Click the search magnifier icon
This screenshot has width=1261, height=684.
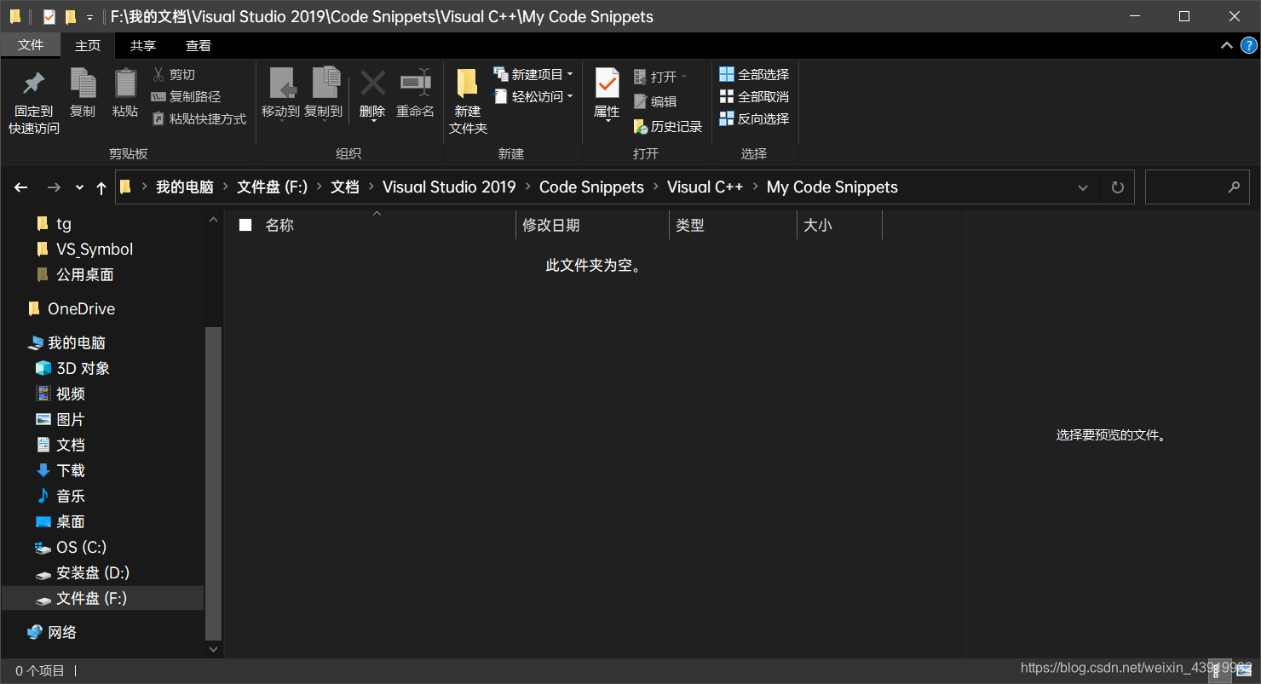point(1234,187)
